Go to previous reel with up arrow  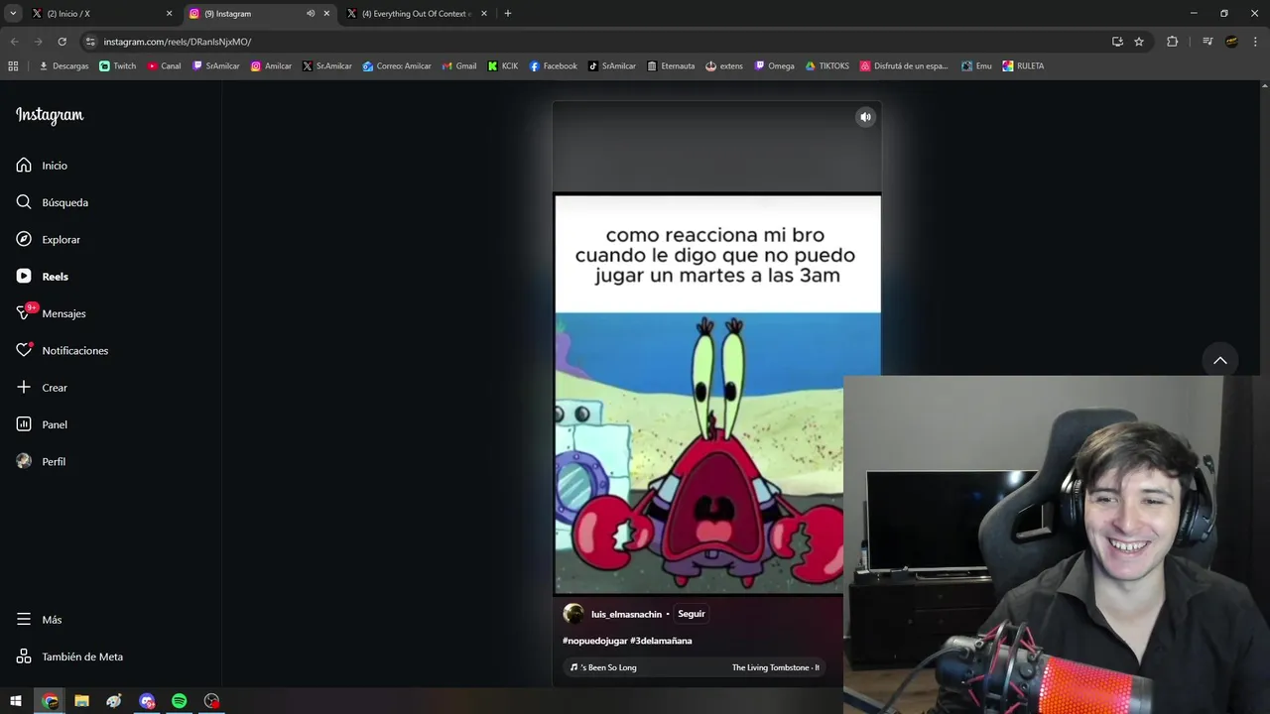click(x=1220, y=360)
